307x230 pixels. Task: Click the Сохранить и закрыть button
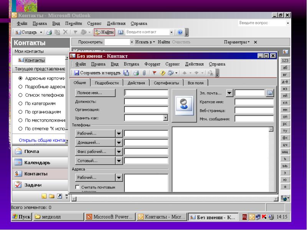pyautogui.click(x=97, y=73)
